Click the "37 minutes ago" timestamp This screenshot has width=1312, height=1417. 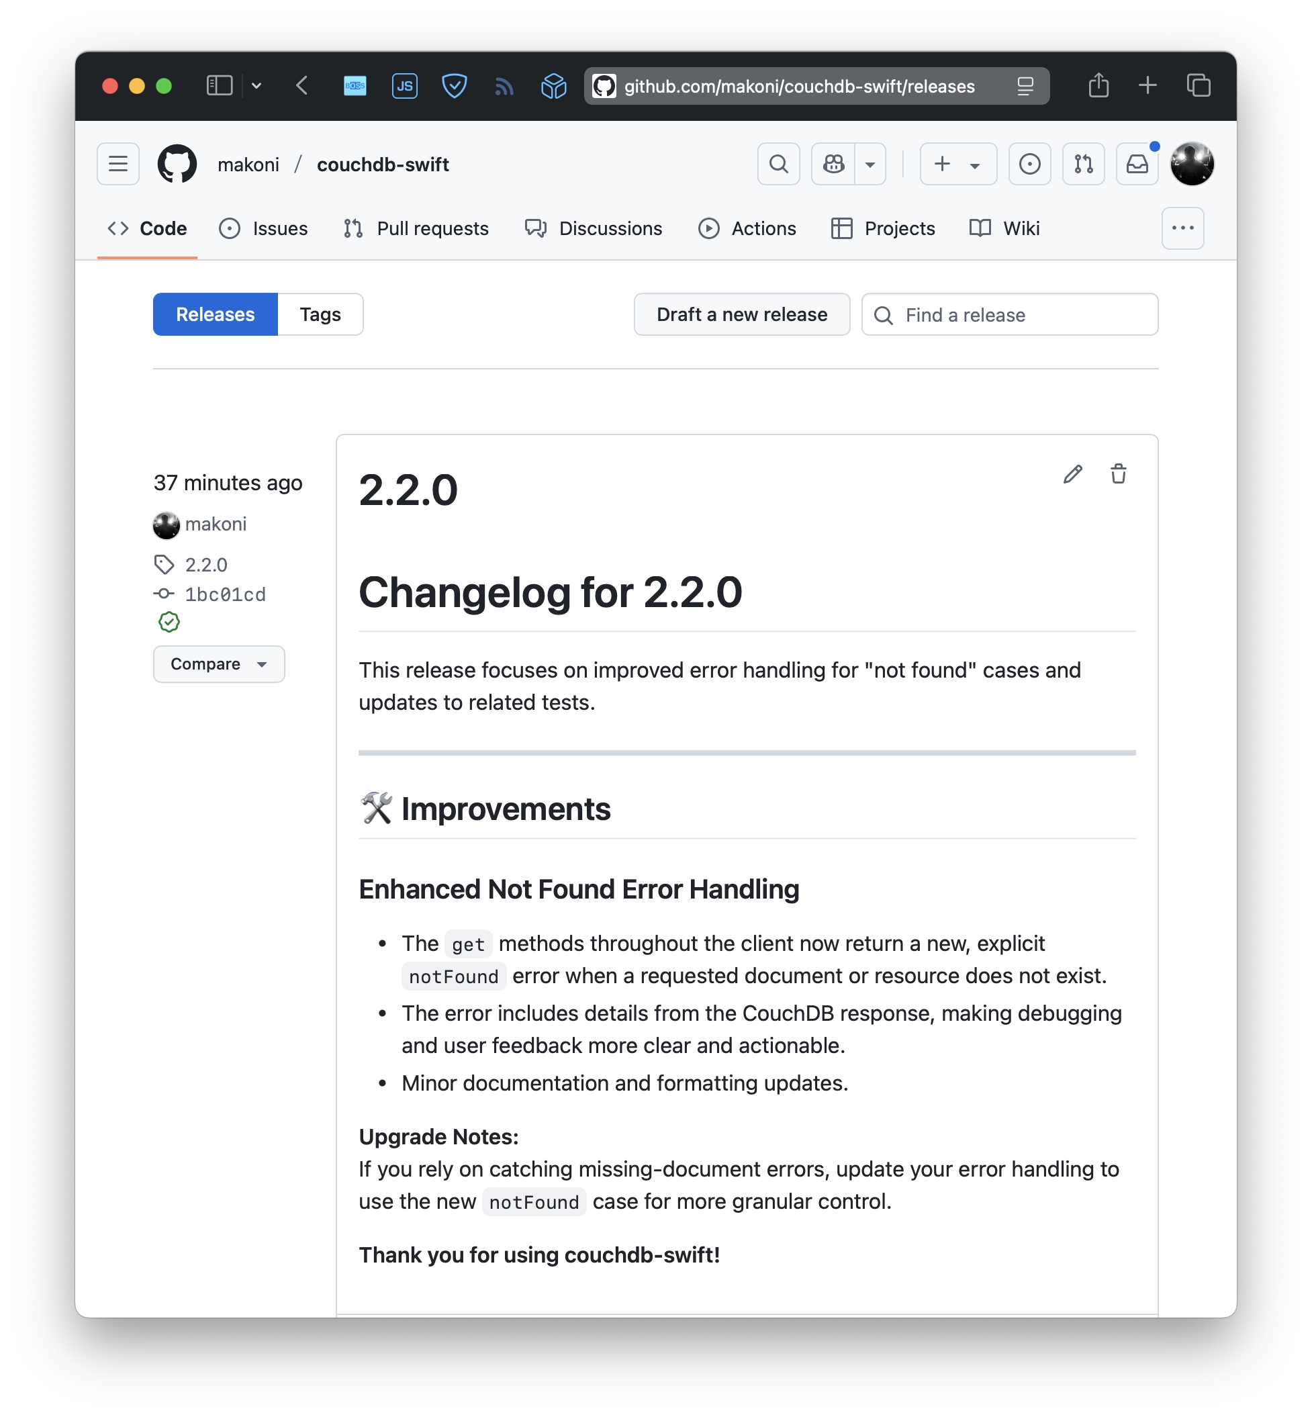[228, 483]
